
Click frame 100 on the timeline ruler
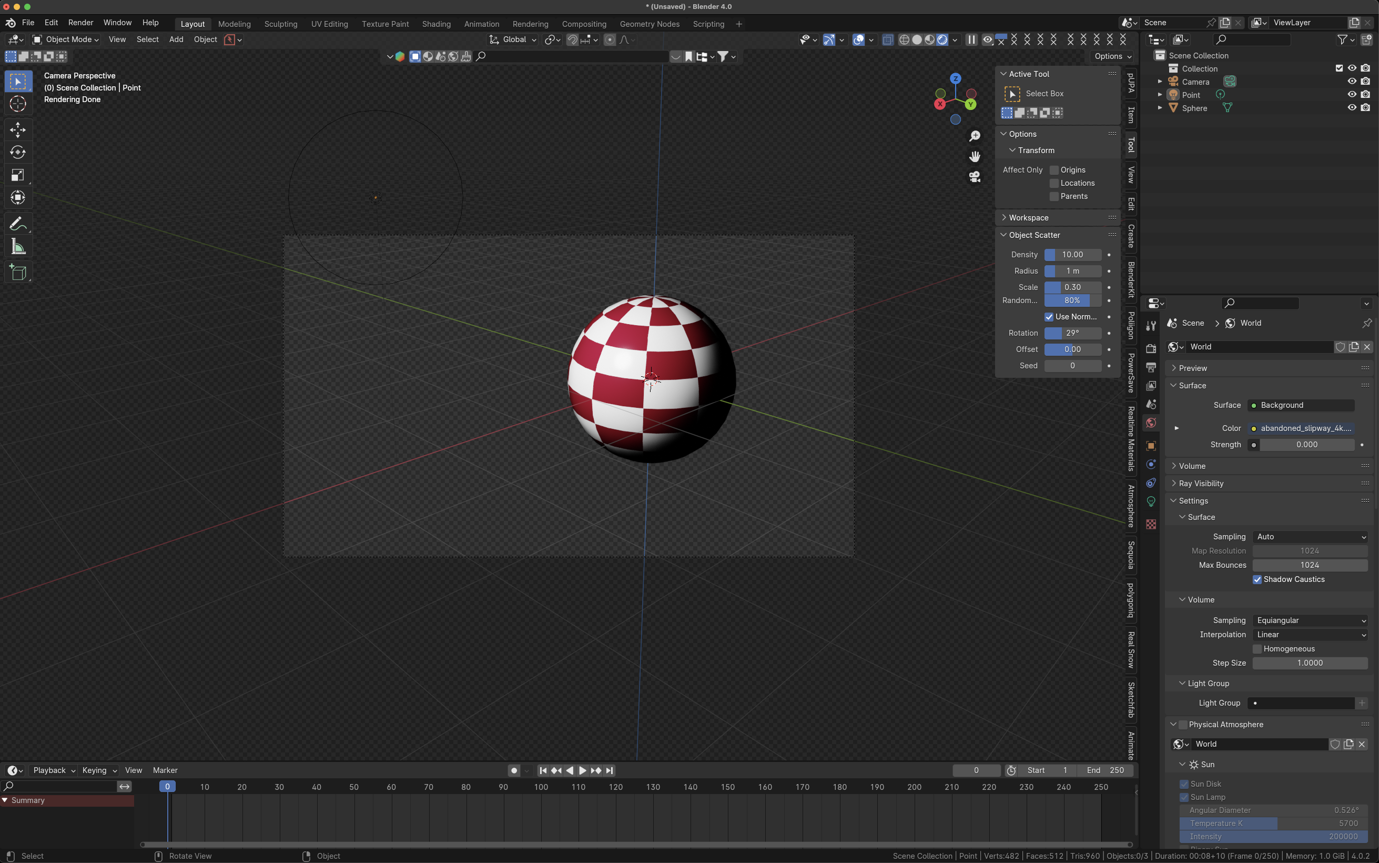click(541, 787)
